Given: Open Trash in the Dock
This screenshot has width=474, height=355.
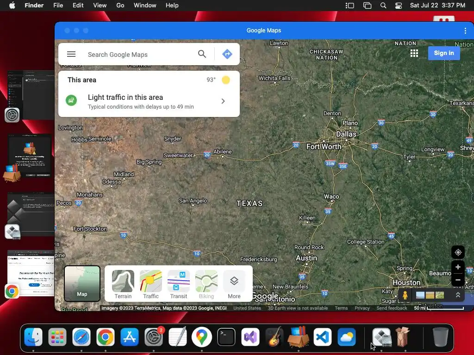Looking at the screenshot, I should [x=441, y=337].
